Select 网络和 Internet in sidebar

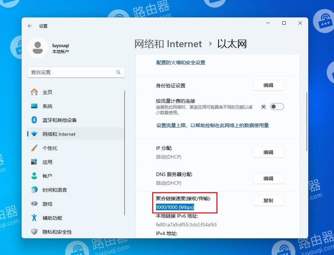pyautogui.click(x=76, y=134)
